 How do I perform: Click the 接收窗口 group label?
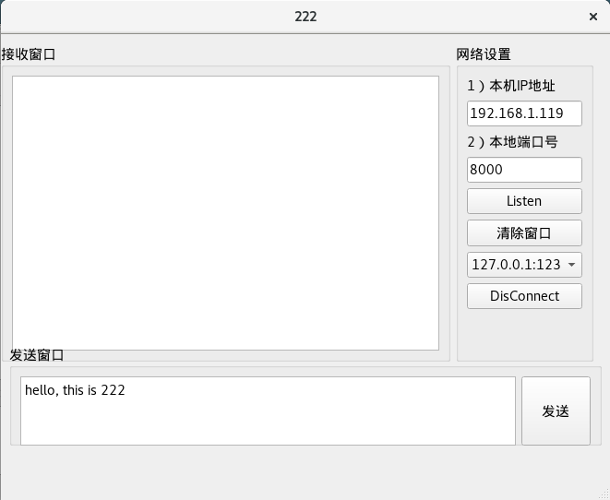click(29, 54)
